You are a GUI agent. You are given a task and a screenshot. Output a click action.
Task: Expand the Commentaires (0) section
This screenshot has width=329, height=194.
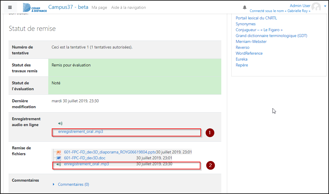point(73,184)
